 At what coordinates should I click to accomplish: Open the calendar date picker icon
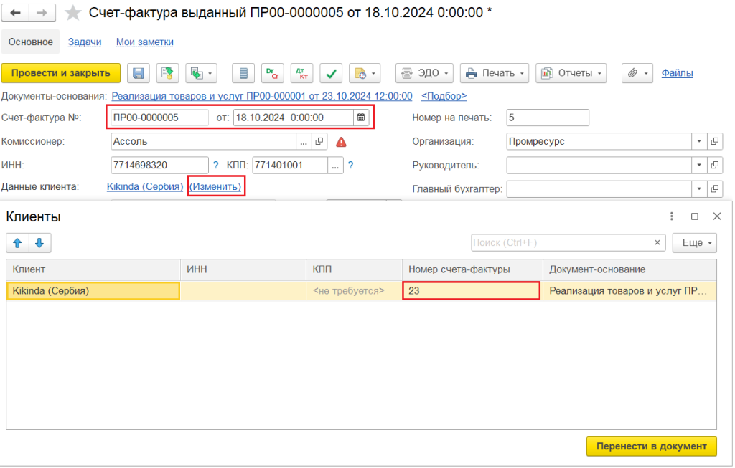[361, 118]
